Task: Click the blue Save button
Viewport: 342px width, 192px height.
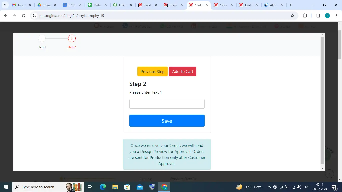Action: [167, 121]
